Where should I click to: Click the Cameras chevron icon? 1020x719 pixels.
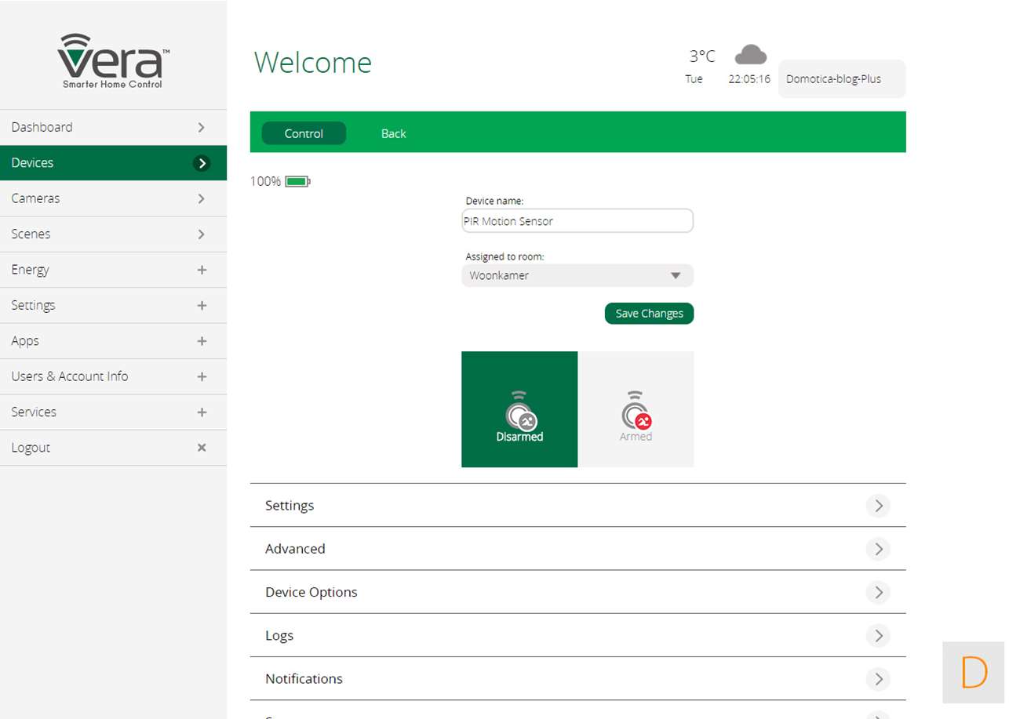tap(202, 198)
